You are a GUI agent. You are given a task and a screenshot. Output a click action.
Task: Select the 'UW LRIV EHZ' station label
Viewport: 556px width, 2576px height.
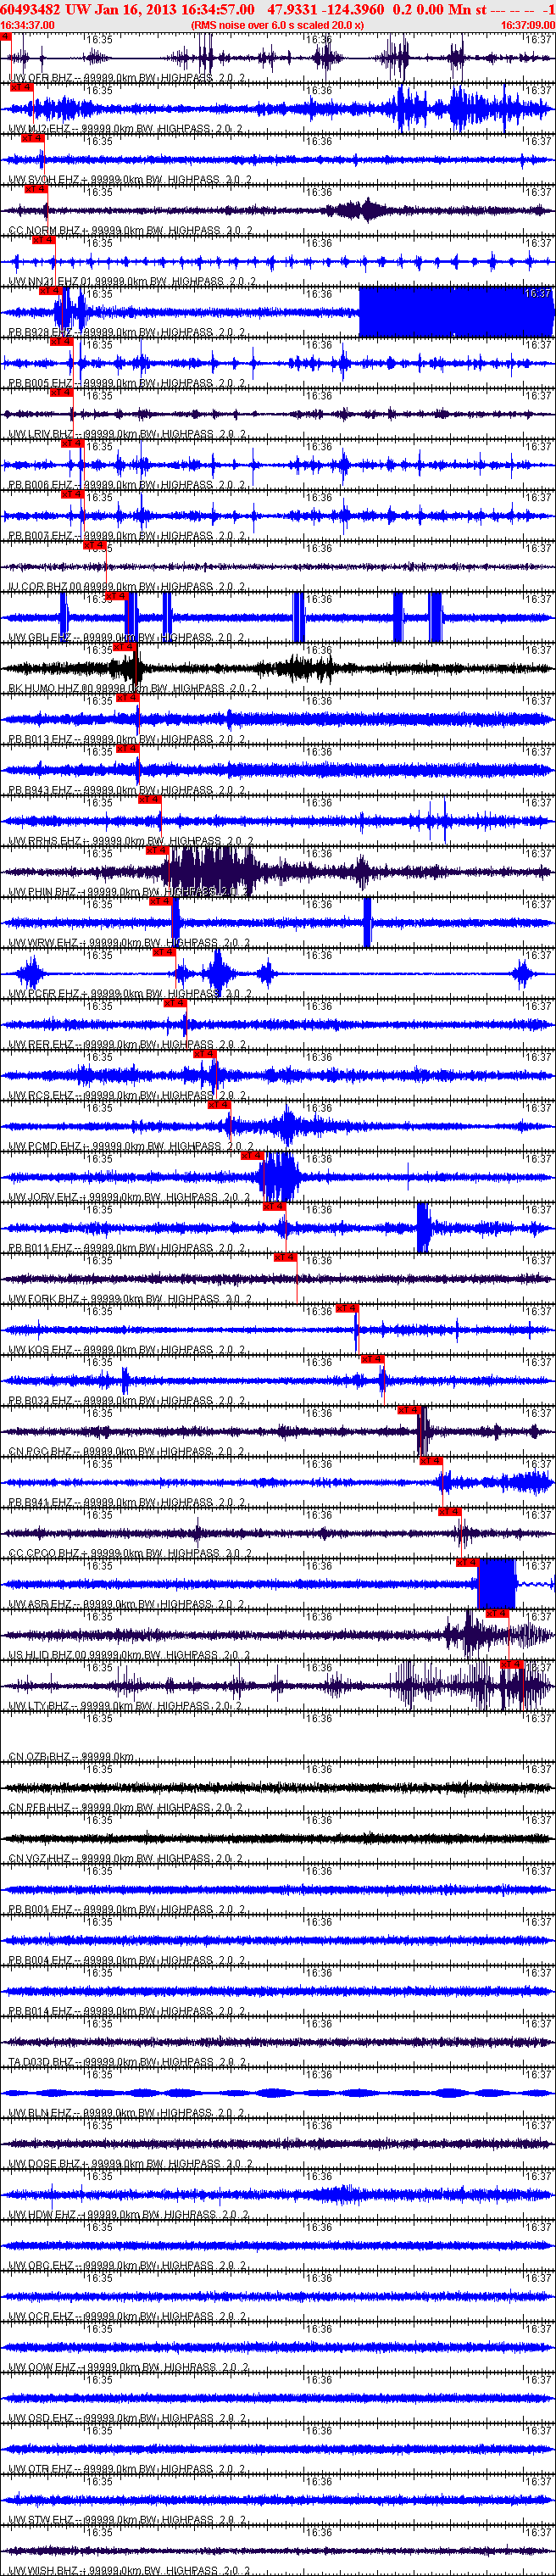pyautogui.click(x=41, y=434)
